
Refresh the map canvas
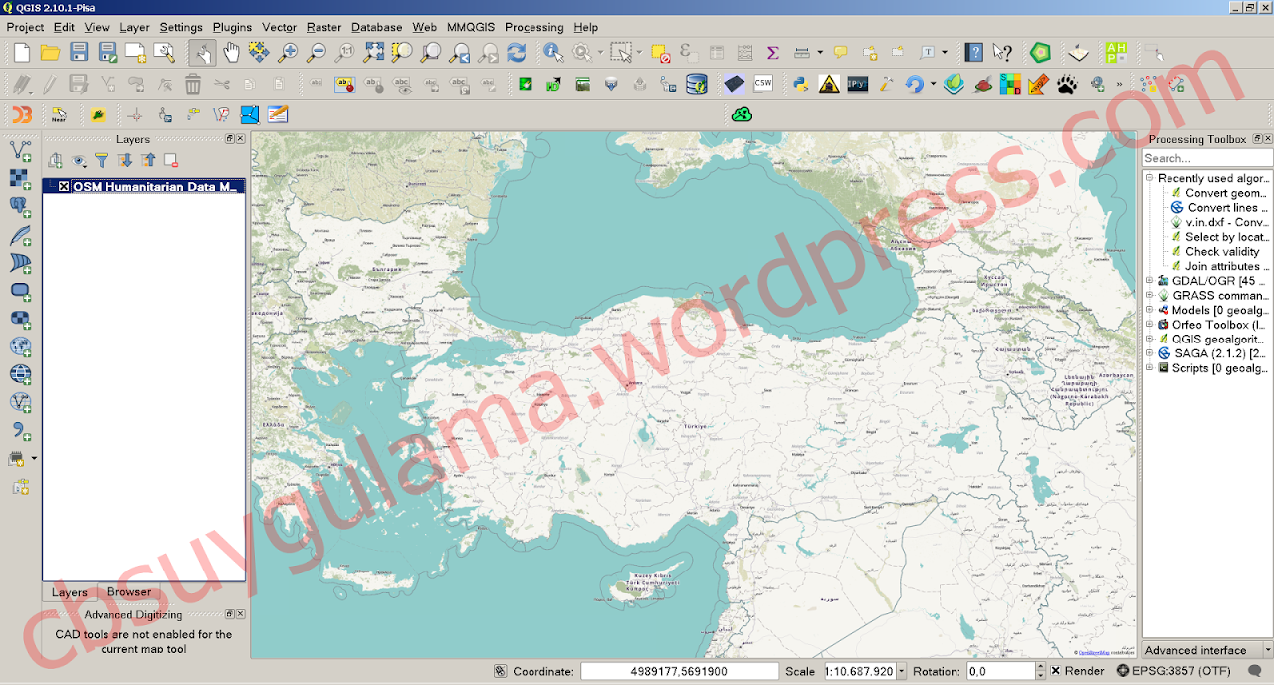[x=517, y=53]
